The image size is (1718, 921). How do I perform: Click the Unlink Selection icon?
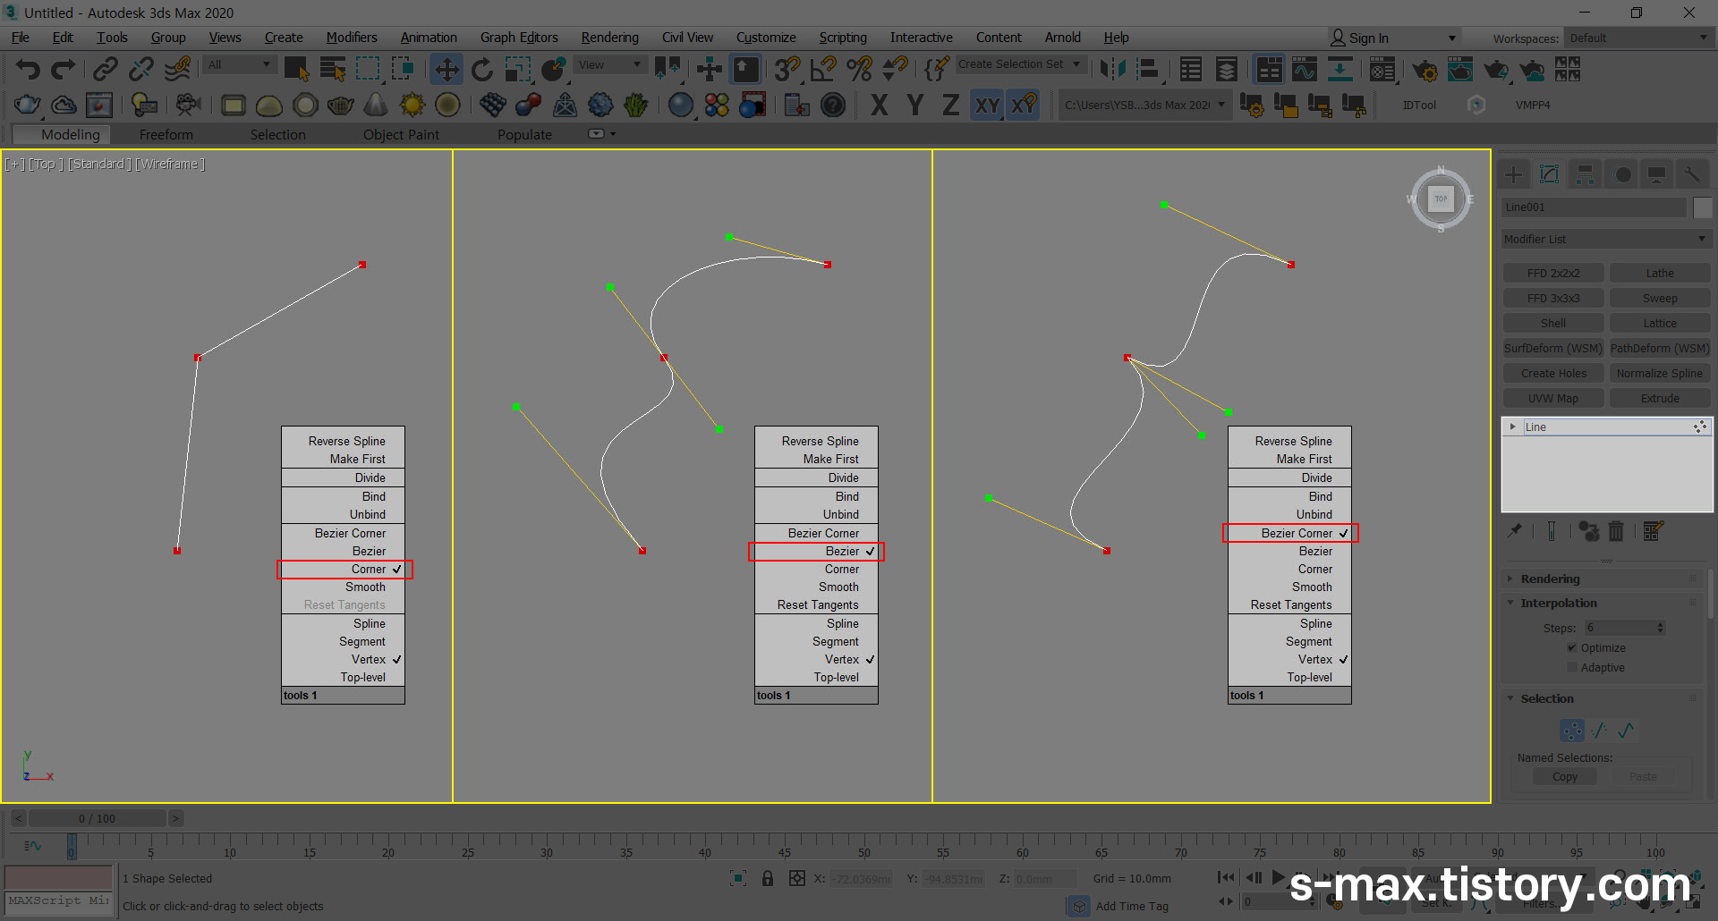click(141, 69)
